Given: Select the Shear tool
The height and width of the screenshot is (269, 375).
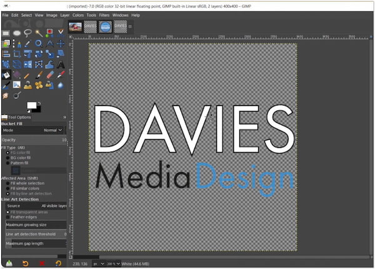Looking at the screenshot, I should [x=61, y=54].
